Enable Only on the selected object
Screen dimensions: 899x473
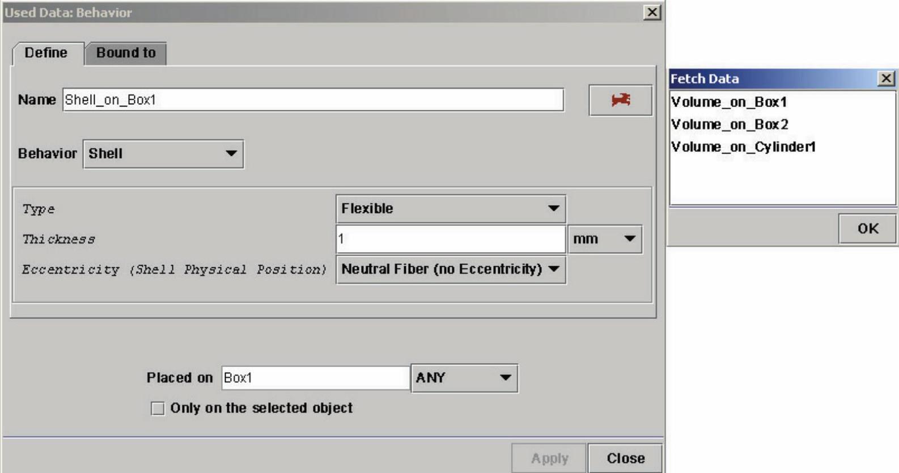click(x=158, y=408)
